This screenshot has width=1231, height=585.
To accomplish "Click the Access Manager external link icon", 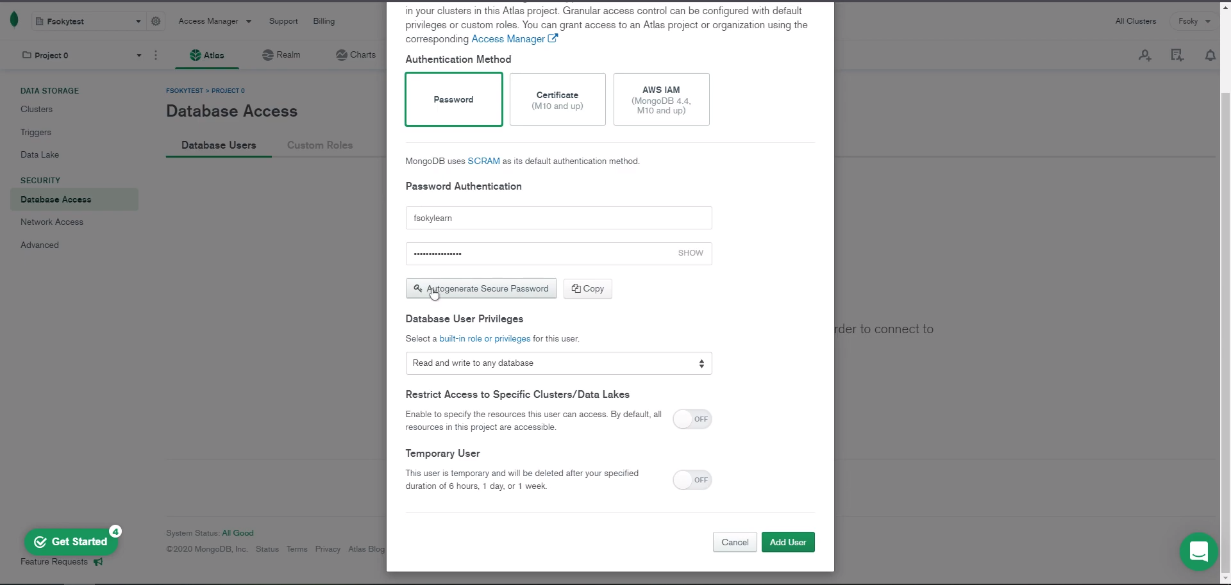I will pos(553,38).
